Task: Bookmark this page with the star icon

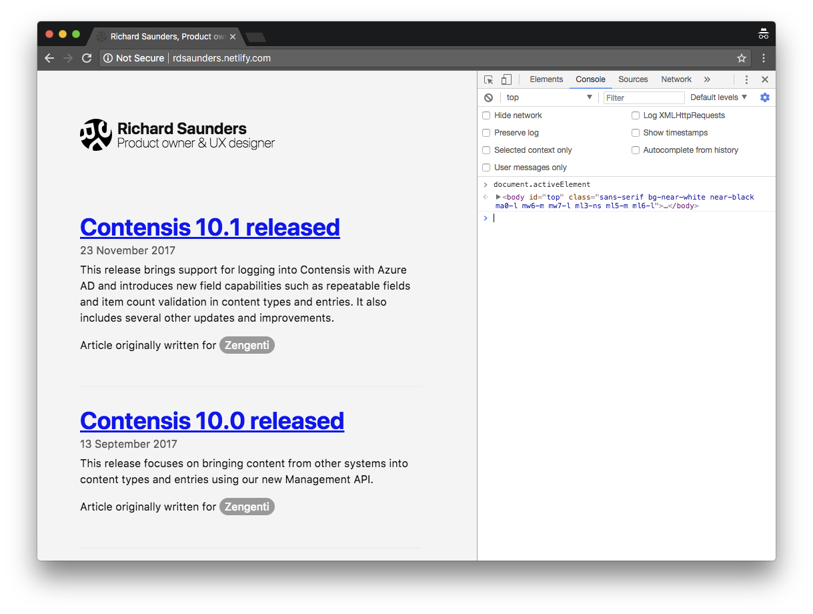Action: tap(741, 58)
